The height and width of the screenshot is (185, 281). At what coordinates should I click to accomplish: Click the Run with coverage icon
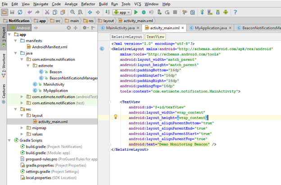152,12
